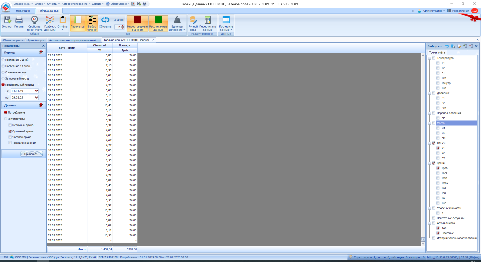
Task: Check Текущие значения checkbox
Action: (x=10, y=143)
